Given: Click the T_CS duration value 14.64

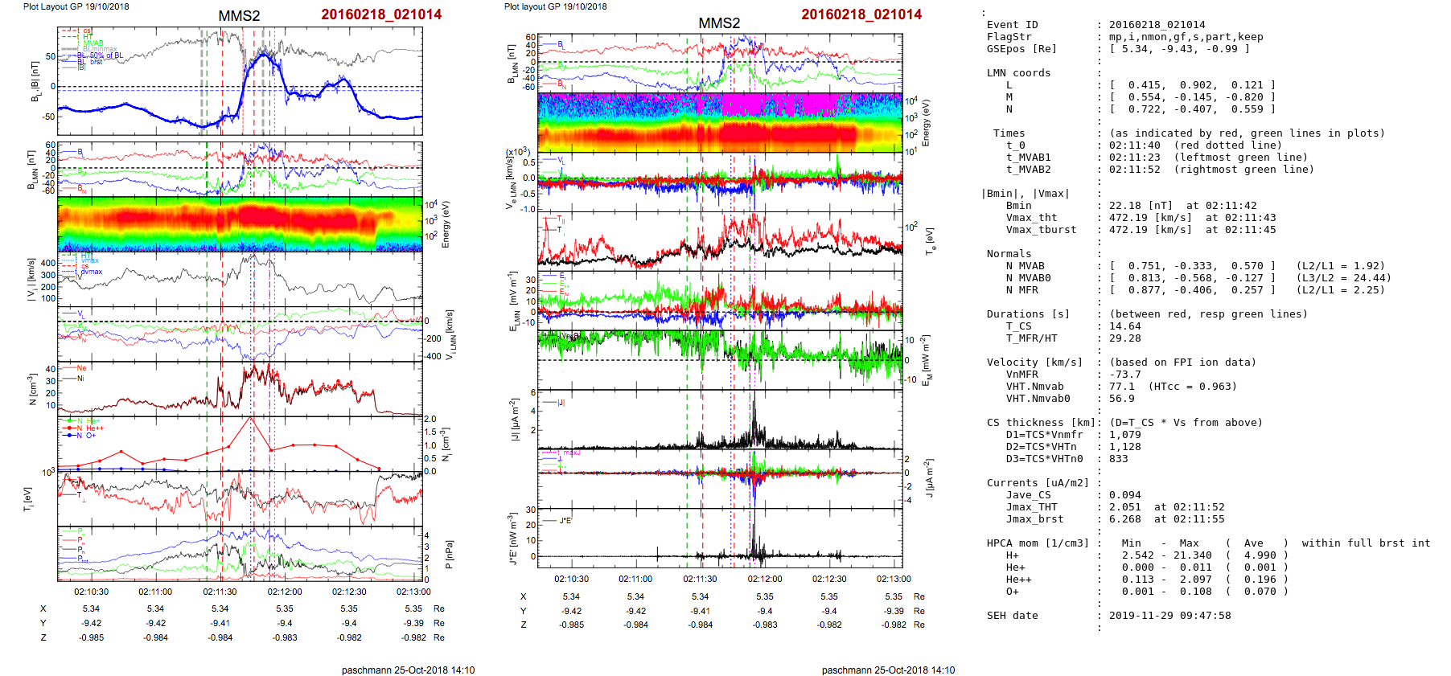Looking at the screenshot, I should coord(1124,326).
